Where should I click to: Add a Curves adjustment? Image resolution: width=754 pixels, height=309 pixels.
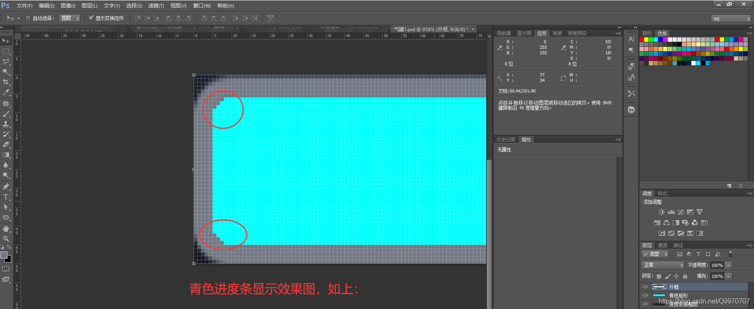tap(681, 212)
